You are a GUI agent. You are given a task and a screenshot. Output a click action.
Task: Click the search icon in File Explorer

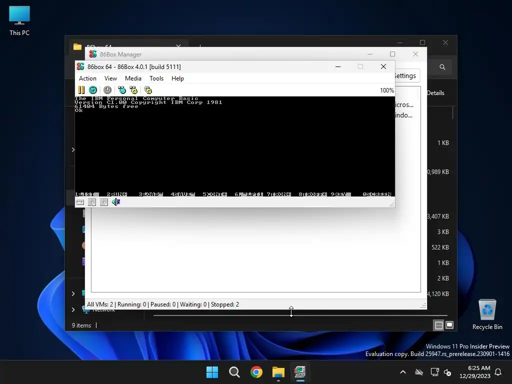[x=442, y=67]
